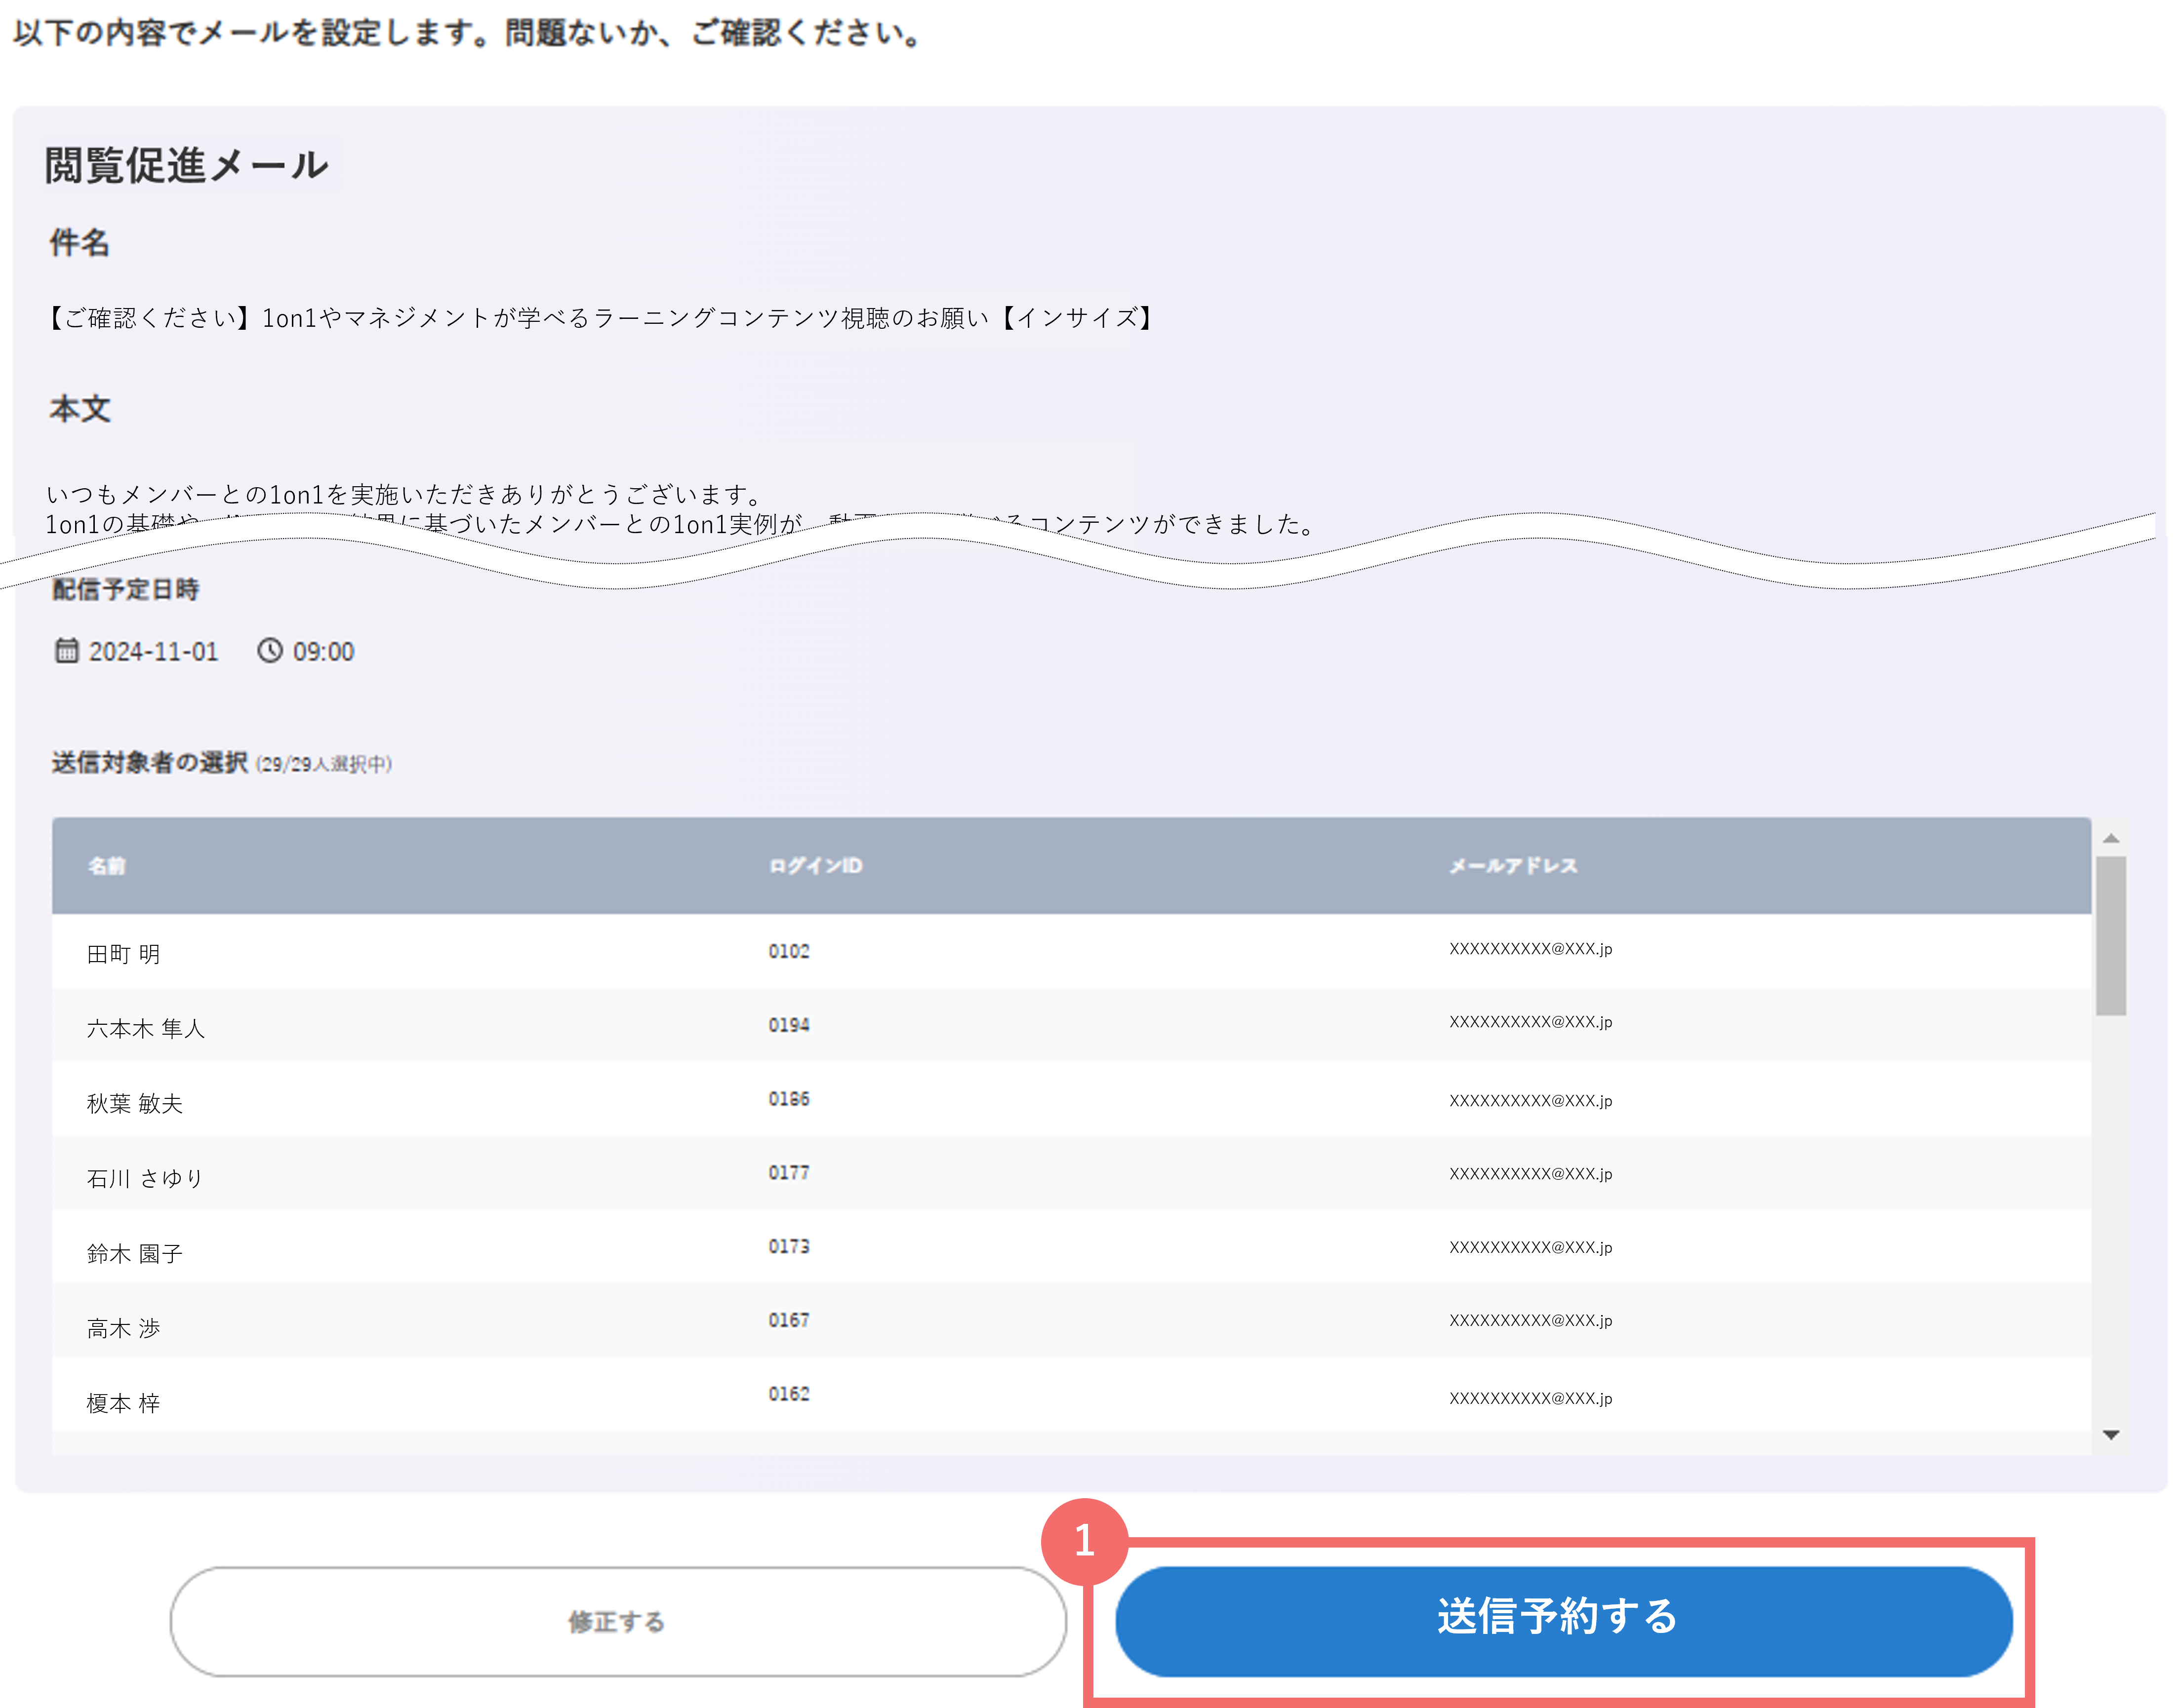The height and width of the screenshot is (1708, 2180).
Task: Click the recipient list scroll-down arrow
Action: [2111, 1435]
